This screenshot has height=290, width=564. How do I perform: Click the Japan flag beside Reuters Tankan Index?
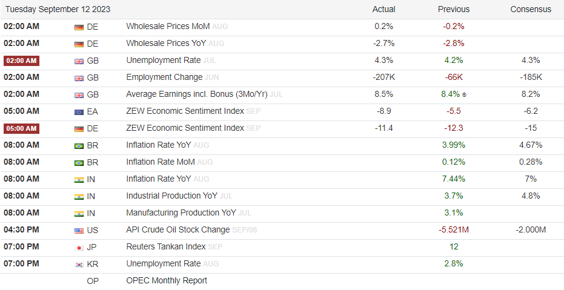[79, 247]
